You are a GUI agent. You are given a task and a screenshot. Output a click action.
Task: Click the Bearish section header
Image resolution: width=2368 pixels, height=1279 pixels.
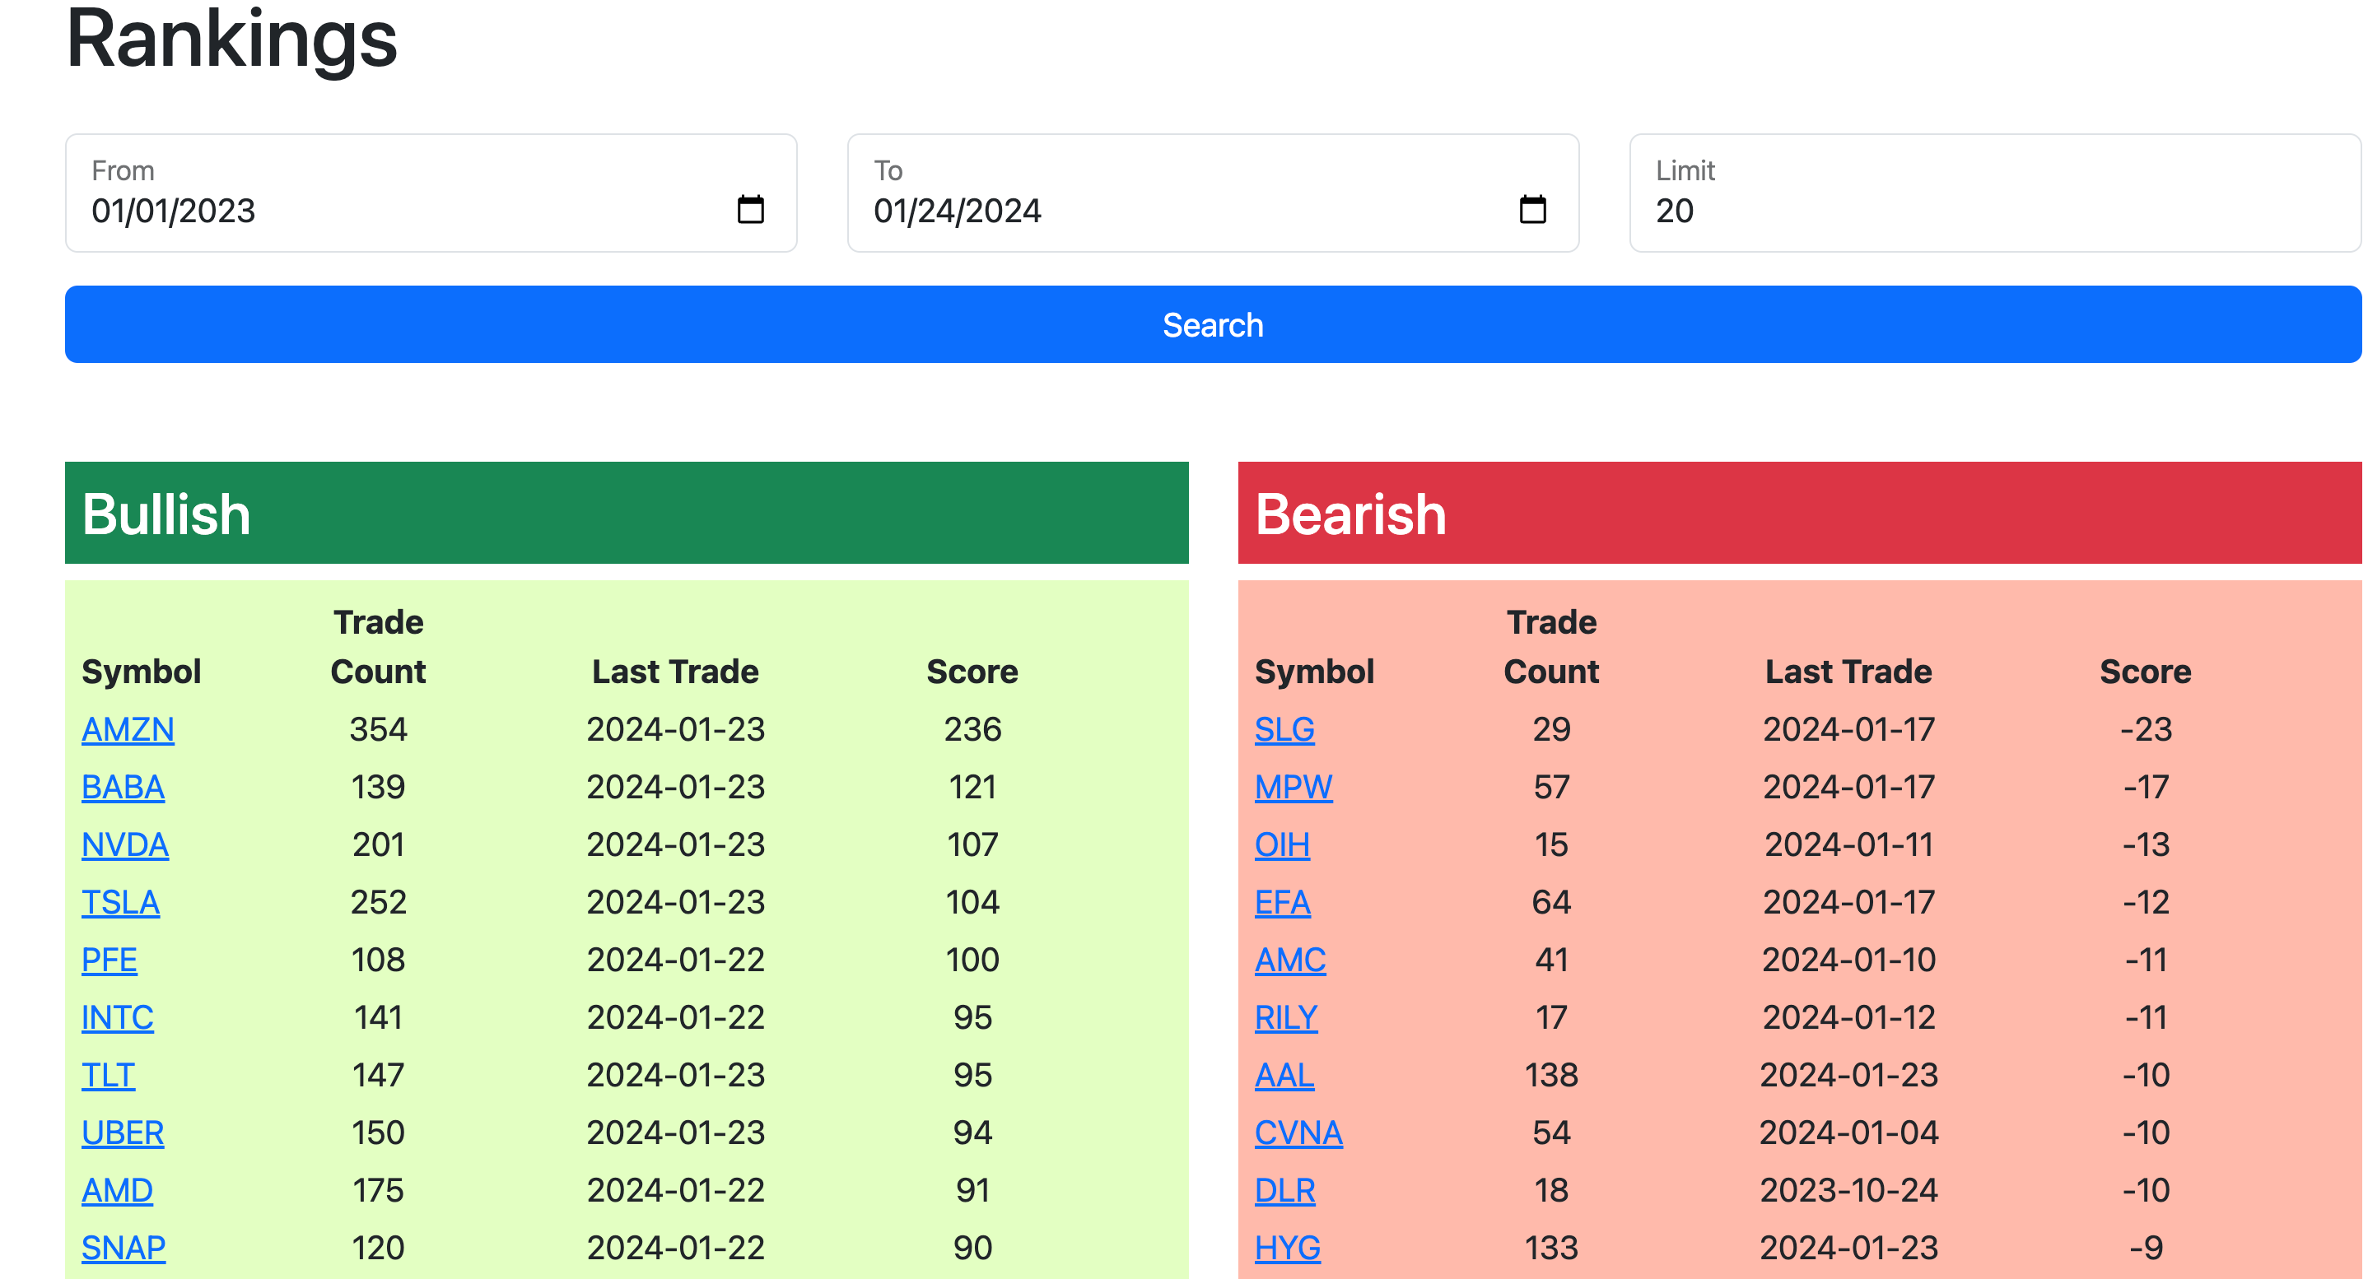1800,513
